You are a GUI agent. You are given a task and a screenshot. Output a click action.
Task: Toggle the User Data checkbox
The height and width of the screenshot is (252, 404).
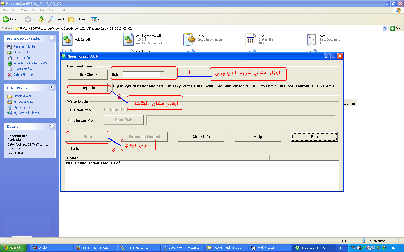[x=106, y=109]
